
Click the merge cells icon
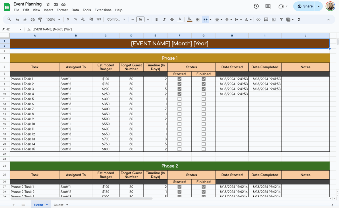tap(206, 19)
